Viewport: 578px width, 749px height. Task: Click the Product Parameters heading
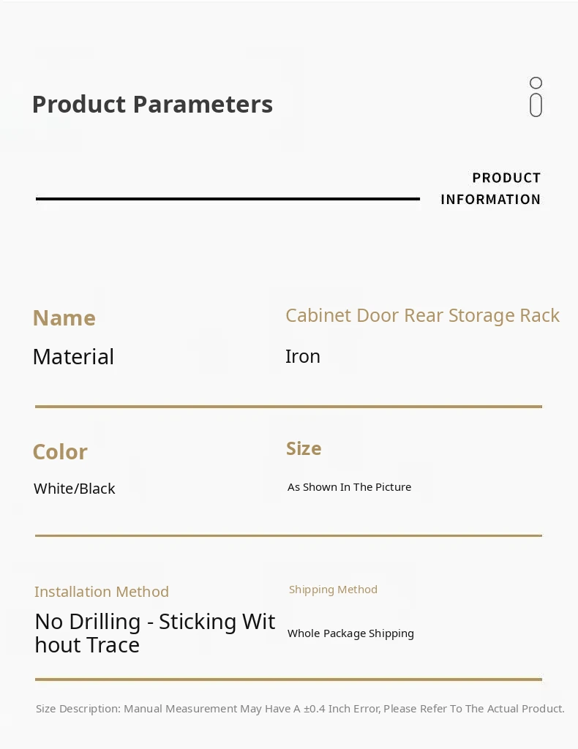(152, 105)
